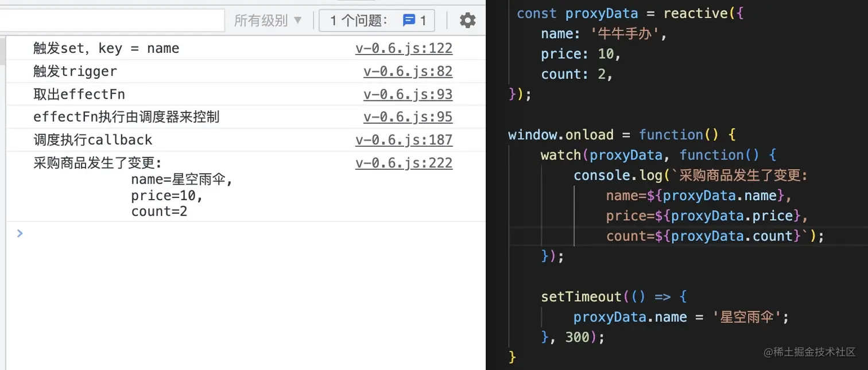Click the console prompt chevron
The image size is (868, 370).
point(20,233)
